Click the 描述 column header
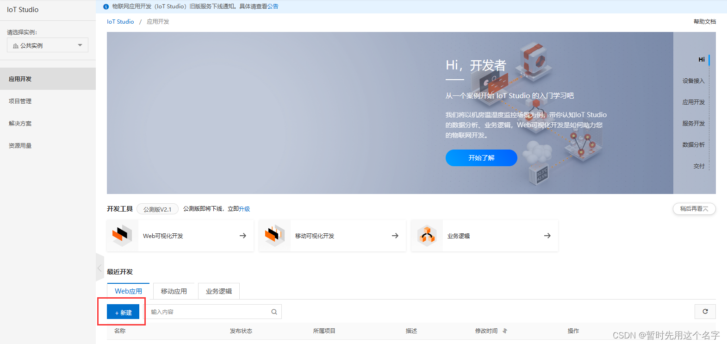 click(x=411, y=331)
